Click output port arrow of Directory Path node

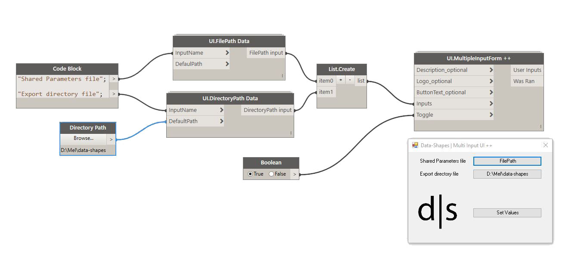tap(111, 139)
